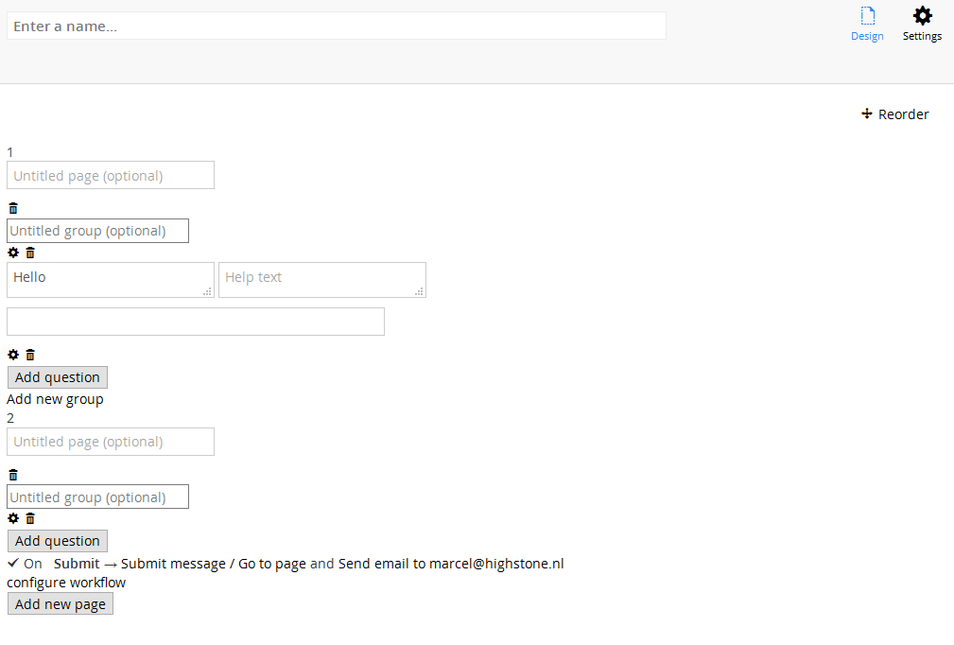Focus the Enter a name field

[337, 26]
